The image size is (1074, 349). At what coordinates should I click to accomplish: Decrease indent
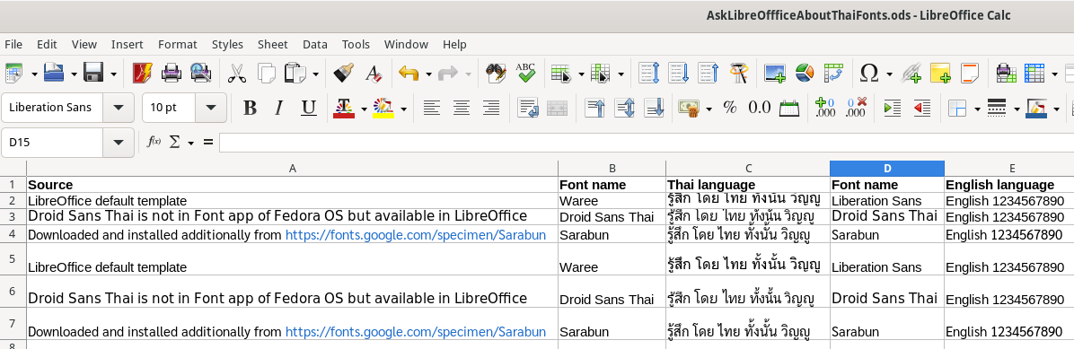click(x=922, y=108)
